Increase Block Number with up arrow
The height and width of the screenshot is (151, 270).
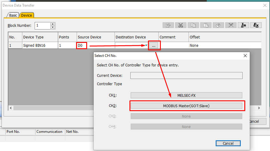(x=53, y=24)
